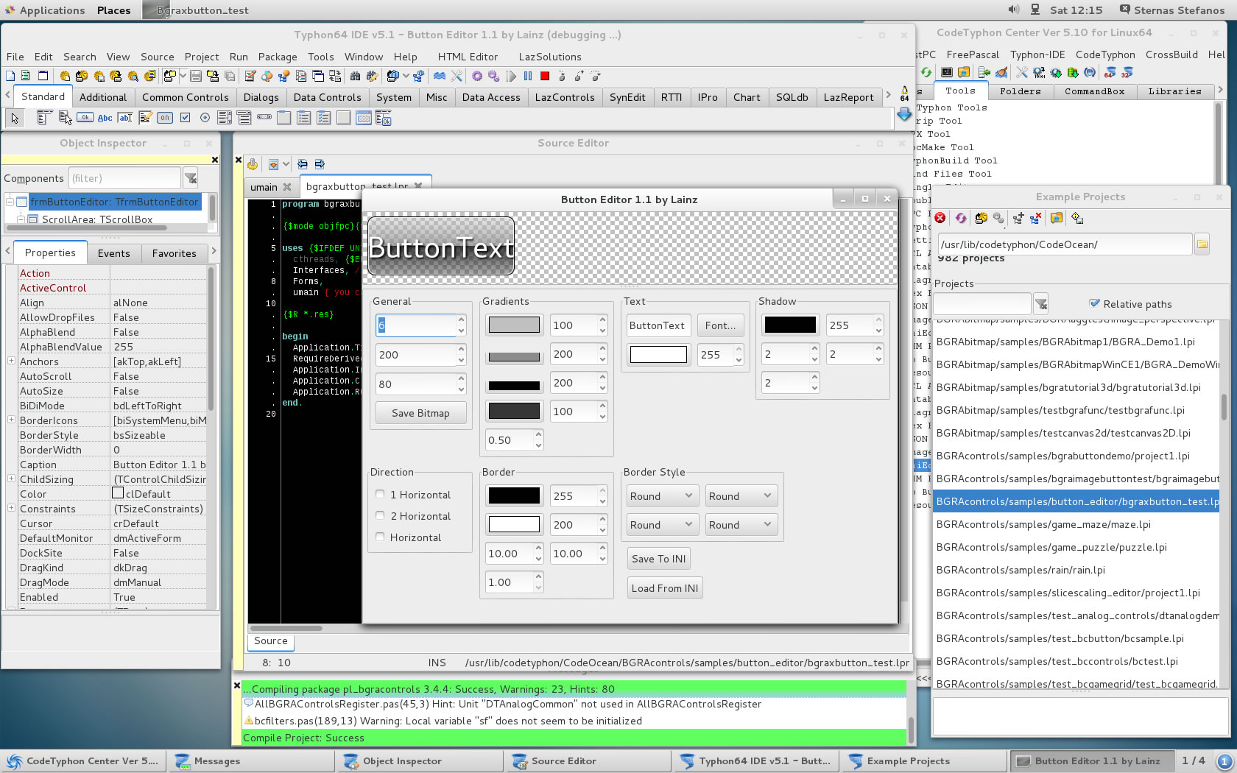Viewport: 1237px width, 773px height.
Task: Open the Project menu
Action: click(x=201, y=57)
